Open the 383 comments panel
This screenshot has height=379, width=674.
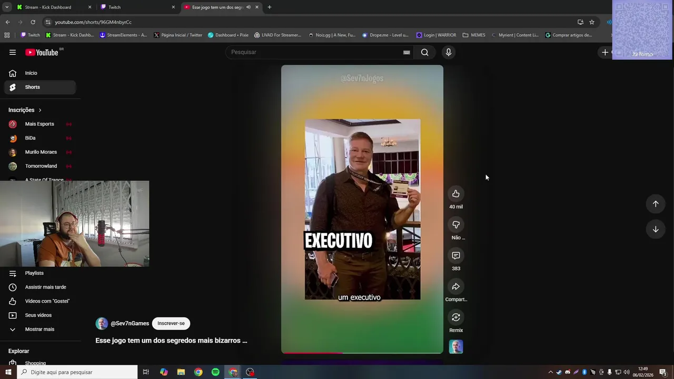pos(456,255)
